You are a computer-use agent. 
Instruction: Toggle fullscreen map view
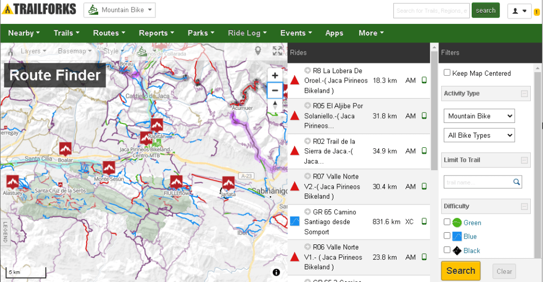tap(277, 51)
